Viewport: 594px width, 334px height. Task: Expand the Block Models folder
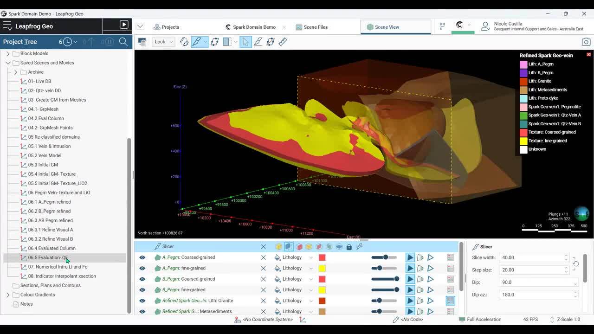7,53
